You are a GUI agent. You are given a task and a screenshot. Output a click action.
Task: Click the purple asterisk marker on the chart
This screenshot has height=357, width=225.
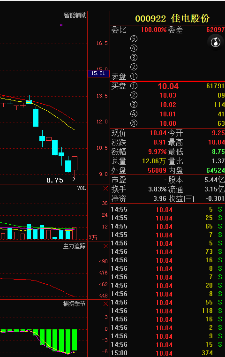pyautogui.click(x=61, y=25)
